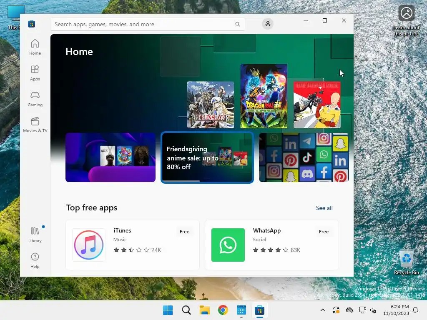Open the Dragon Ball Super Broly poster

pos(264,96)
